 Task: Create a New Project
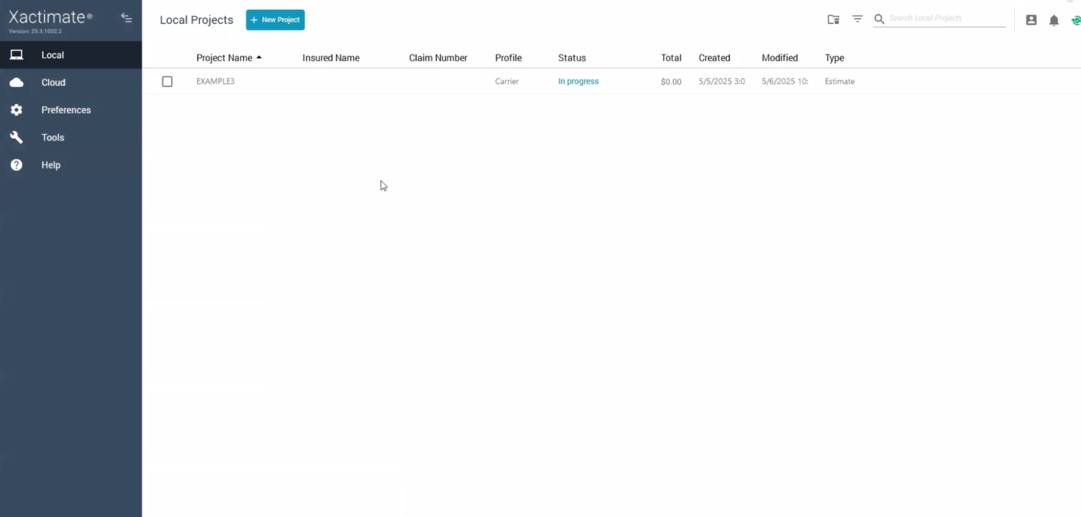tap(275, 19)
